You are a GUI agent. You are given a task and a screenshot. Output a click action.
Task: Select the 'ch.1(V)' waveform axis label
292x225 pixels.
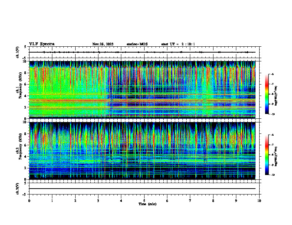(x=18, y=52)
